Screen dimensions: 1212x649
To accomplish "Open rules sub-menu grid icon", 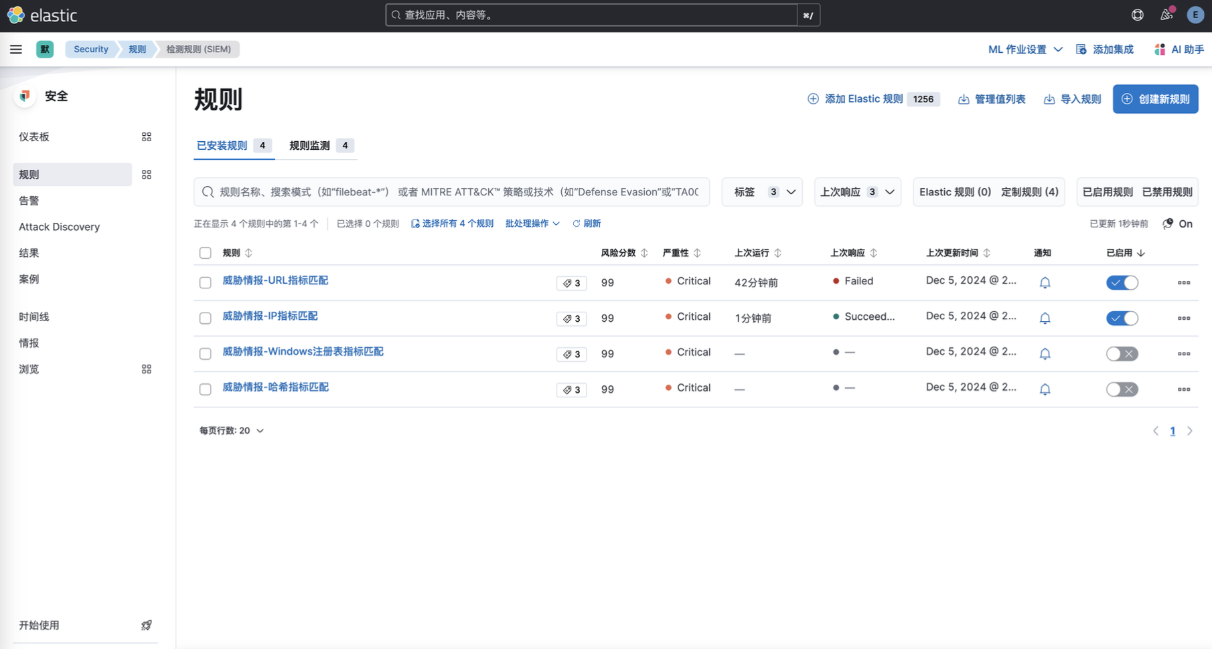I will tap(147, 175).
